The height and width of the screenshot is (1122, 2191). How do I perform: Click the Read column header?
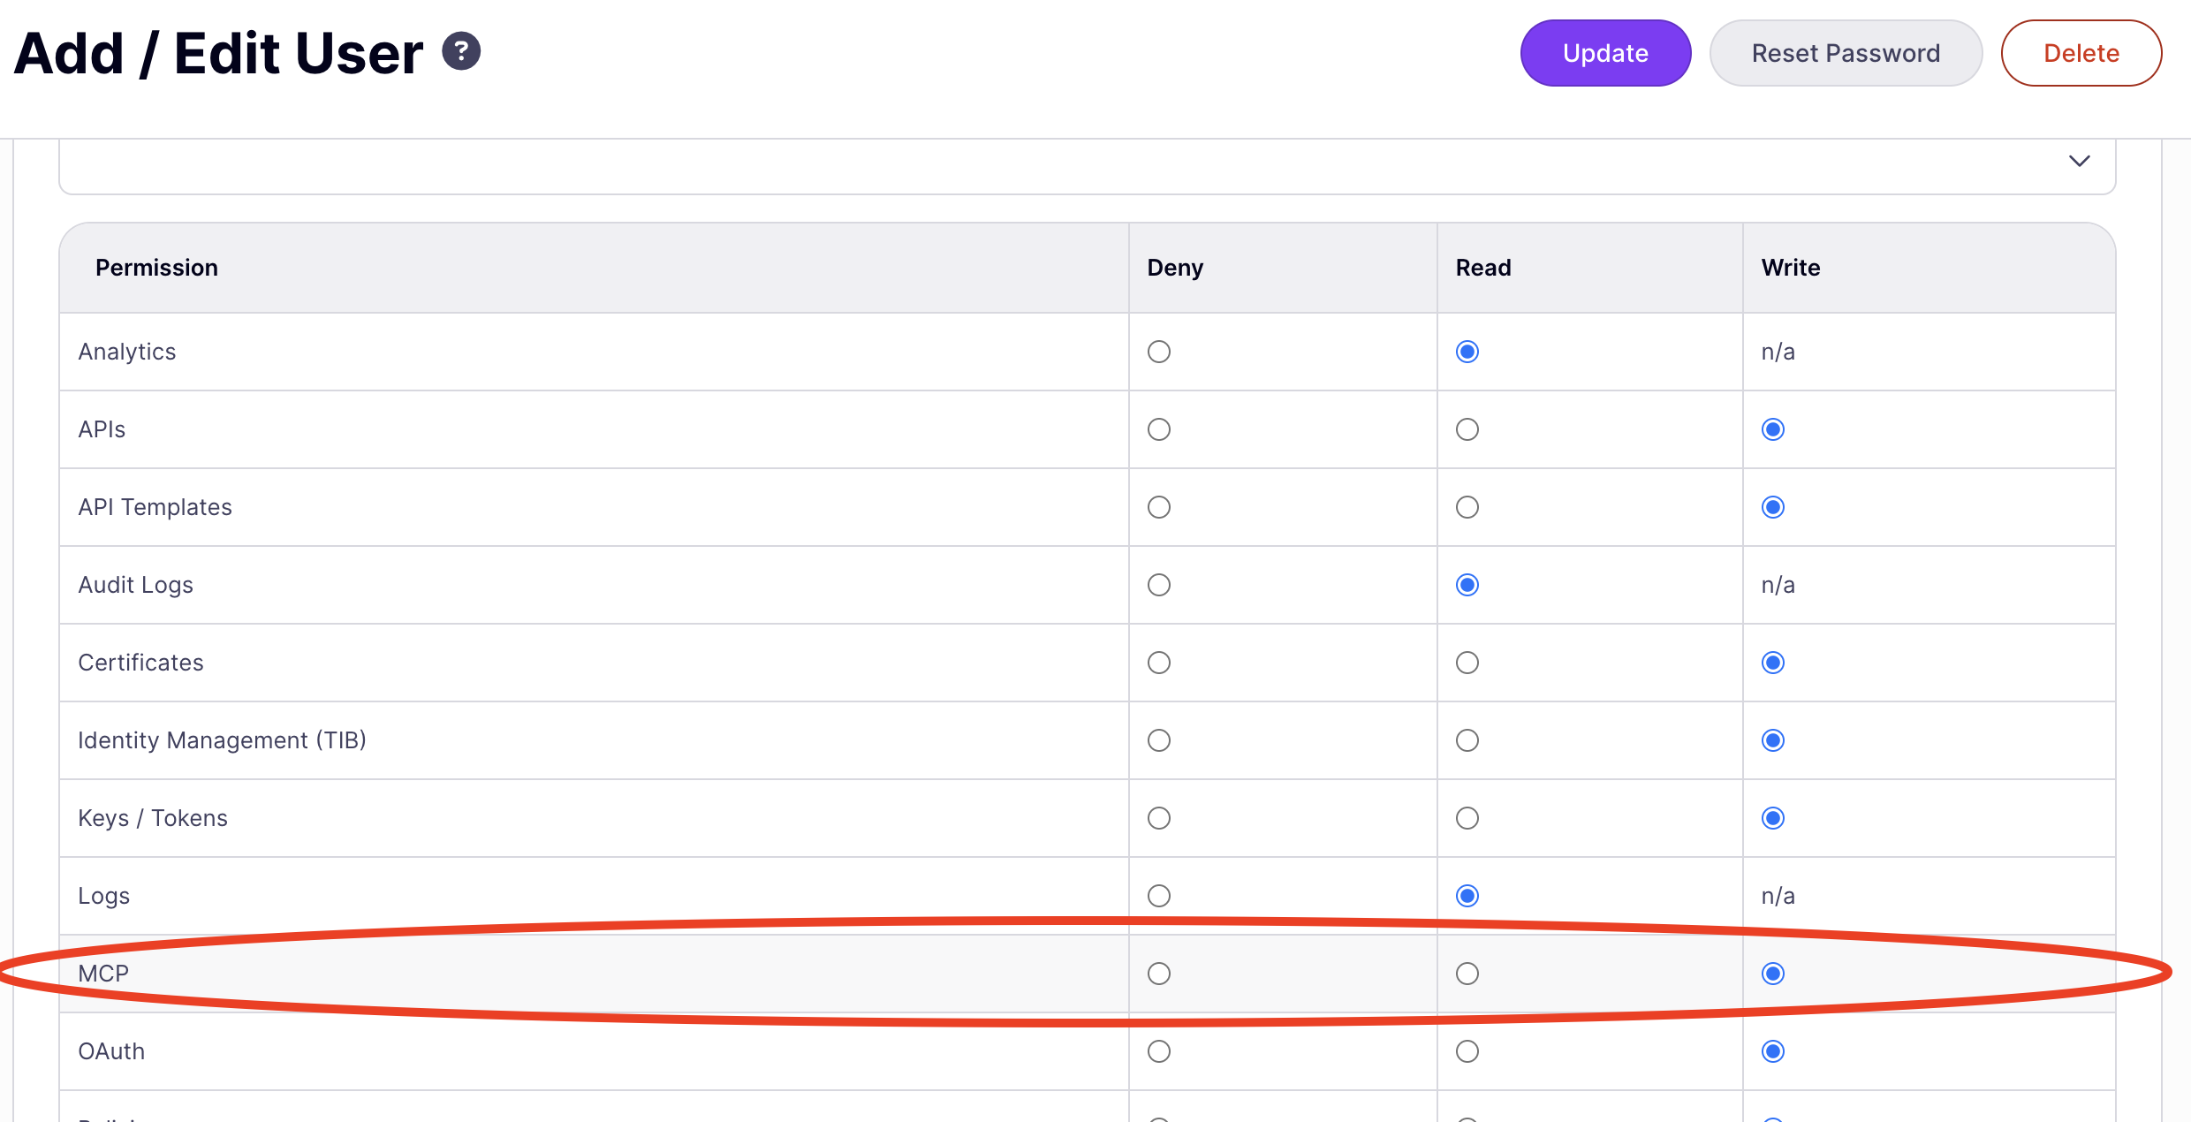click(1483, 268)
